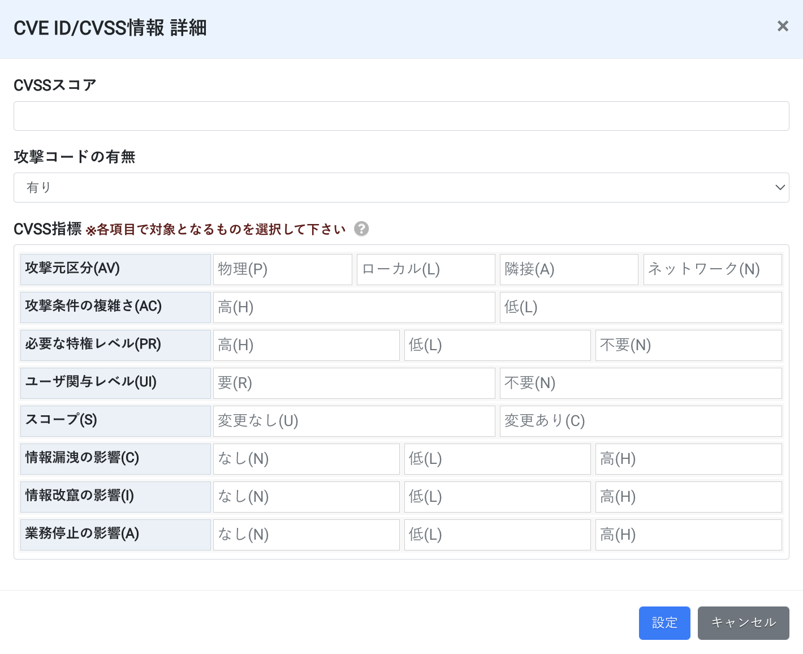Click the 必要な特権レベル(PR) row label
The width and height of the screenshot is (803, 654).
click(115, 345)
